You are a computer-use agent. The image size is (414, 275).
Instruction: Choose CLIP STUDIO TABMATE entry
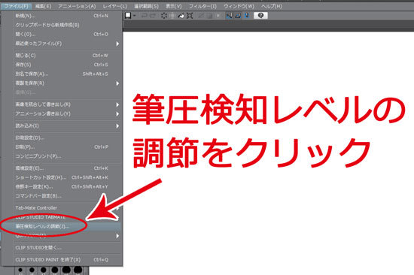(x=62, y=217)
